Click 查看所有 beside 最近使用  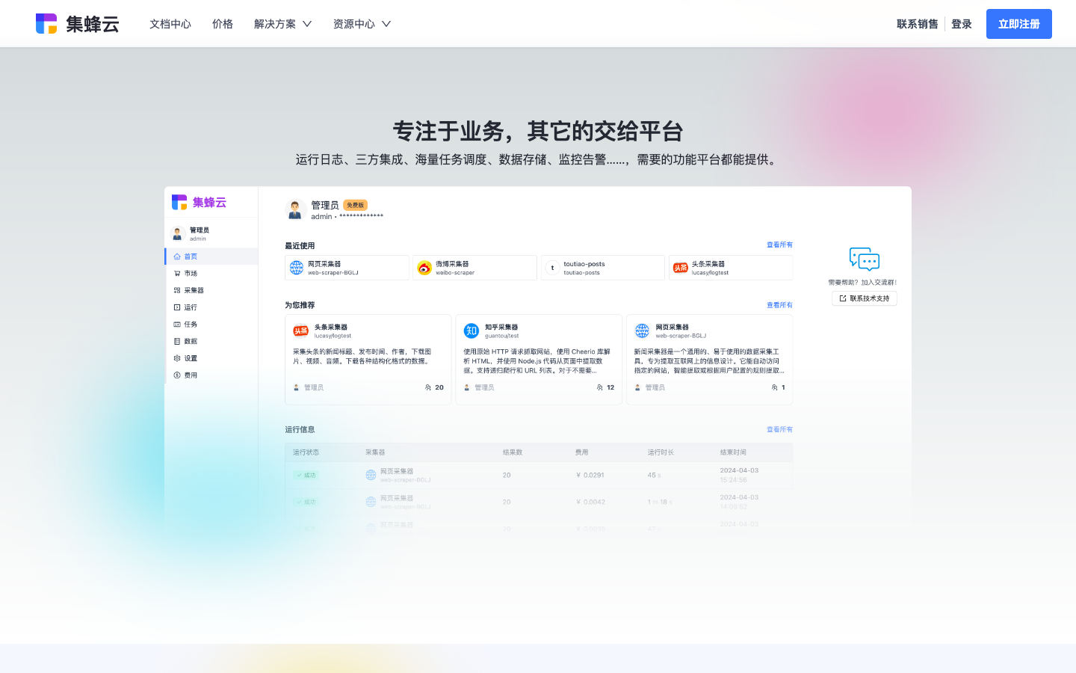[779, 245]
